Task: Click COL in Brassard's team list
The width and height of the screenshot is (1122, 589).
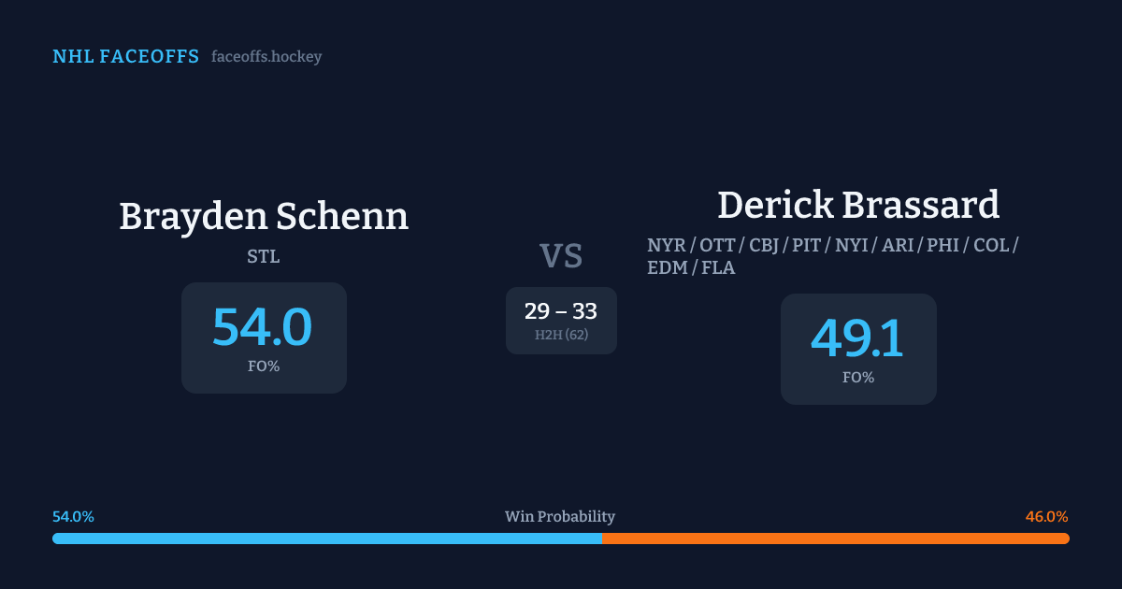Action: click(990, 246)
